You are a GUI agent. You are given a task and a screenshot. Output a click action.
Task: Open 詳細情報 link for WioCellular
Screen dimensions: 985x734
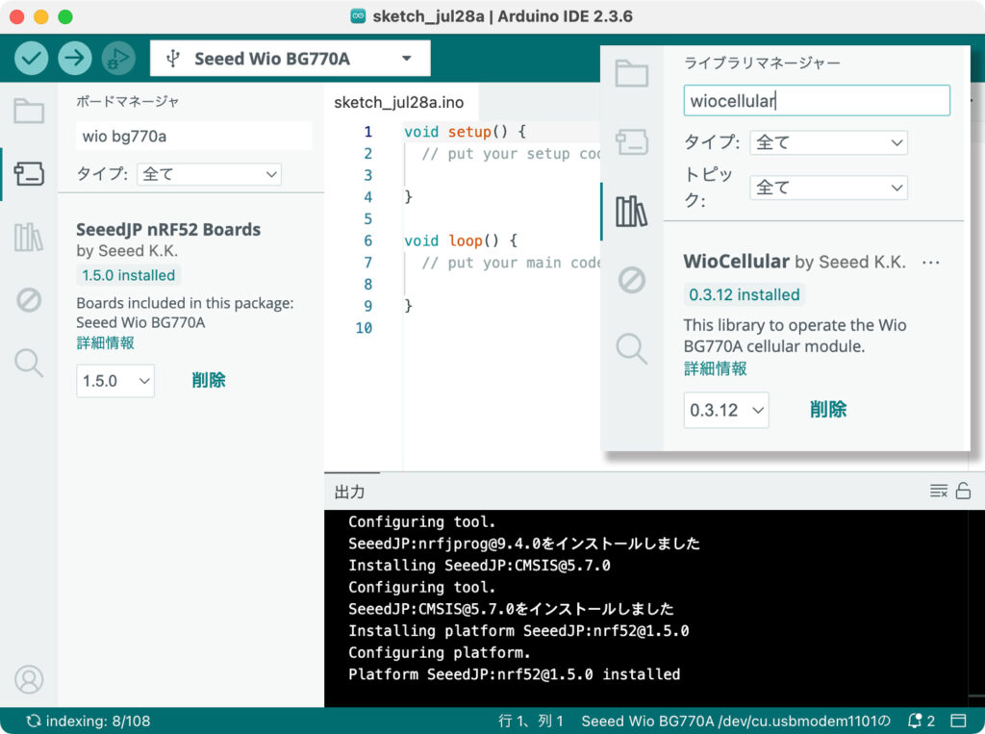[x=715, y=368]
